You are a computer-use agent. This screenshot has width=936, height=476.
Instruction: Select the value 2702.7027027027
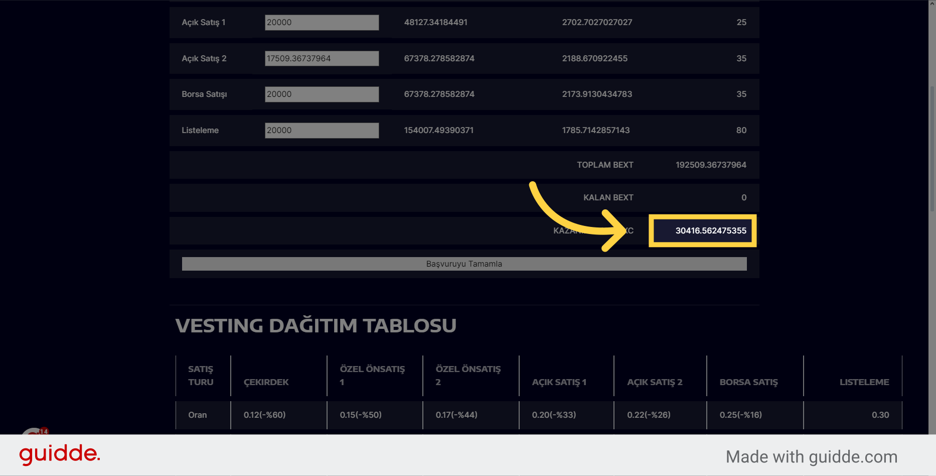(597, 22)
